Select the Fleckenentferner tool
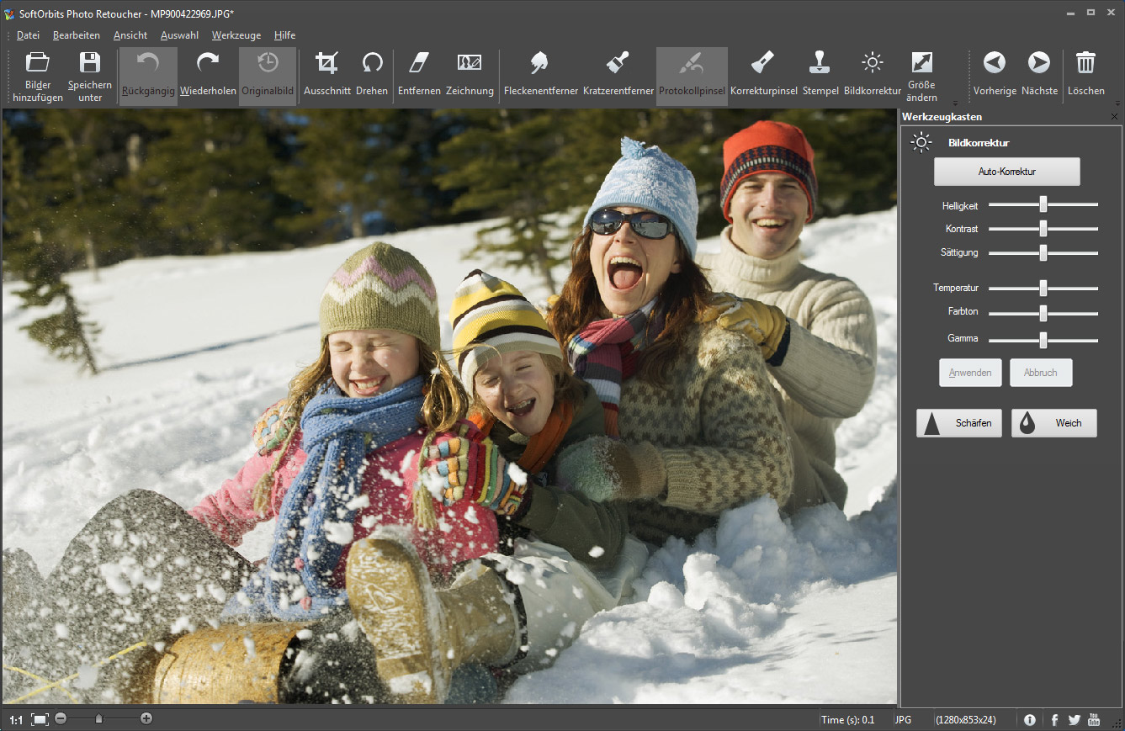The height and width of the screenshot is (731, 1125). 539,75
